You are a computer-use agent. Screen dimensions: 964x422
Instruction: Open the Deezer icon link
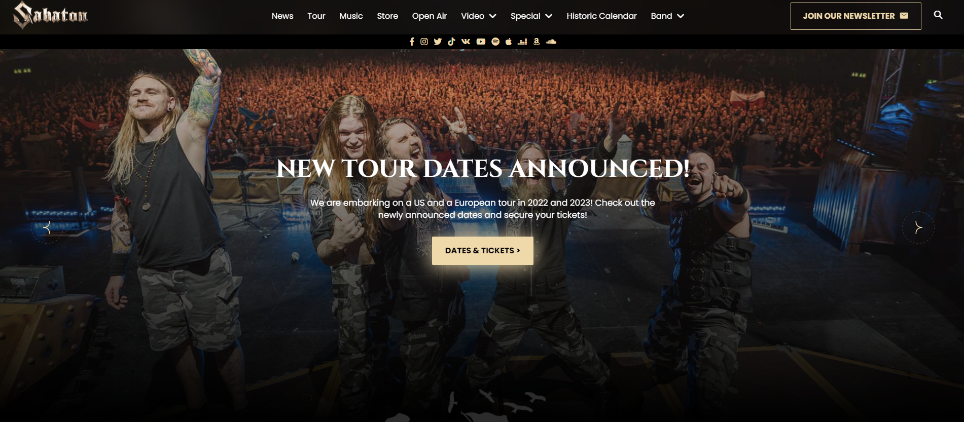click(x=522, y=42)
